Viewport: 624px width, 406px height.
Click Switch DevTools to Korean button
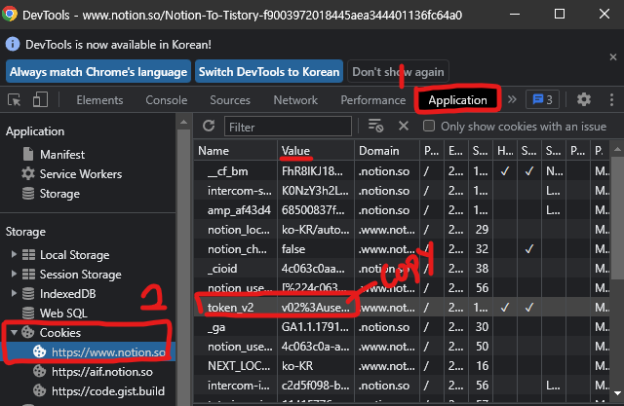[269, 71]
